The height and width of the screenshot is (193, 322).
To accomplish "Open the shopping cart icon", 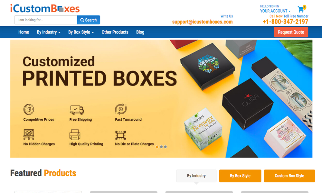I will point(301,9).
